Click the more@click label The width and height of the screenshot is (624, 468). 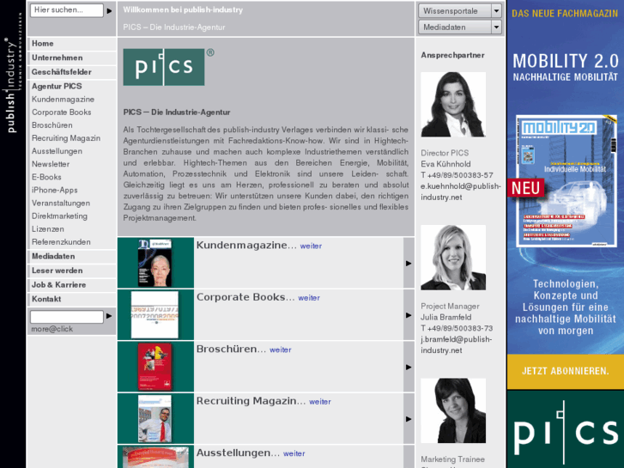52,329
